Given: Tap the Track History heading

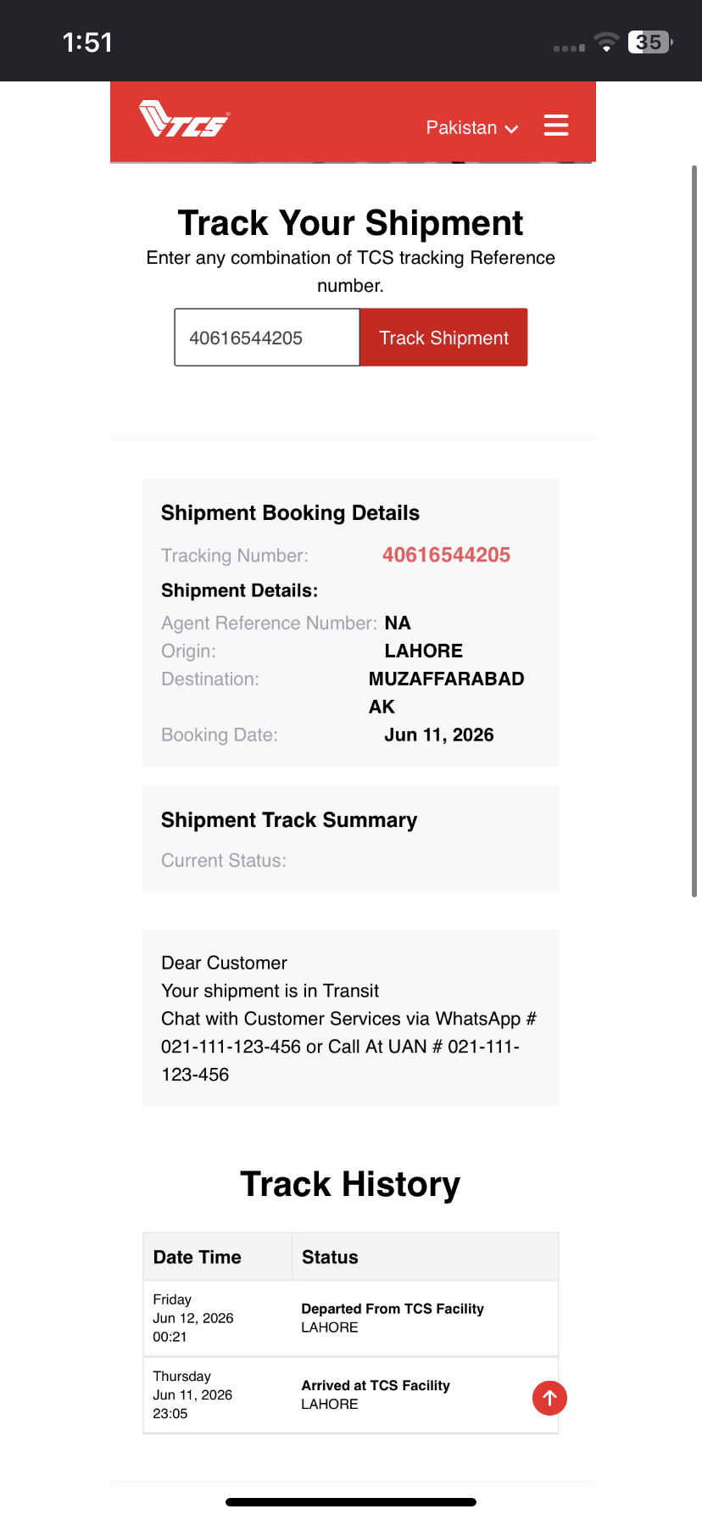Looking at the screenshot, I should pos(350,1184).
